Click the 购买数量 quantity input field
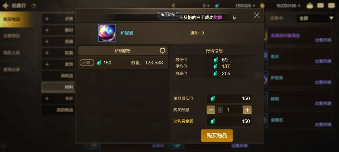The image size is (339, 152). [229, 110]
